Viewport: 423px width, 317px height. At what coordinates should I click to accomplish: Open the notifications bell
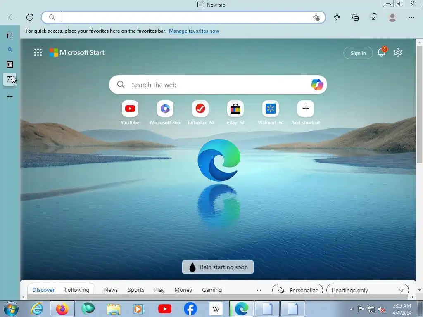click(381, 52)
